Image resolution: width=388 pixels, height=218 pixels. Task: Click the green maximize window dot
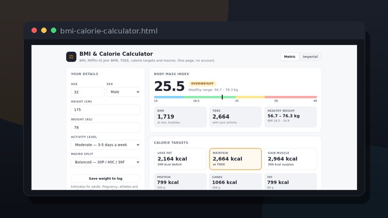click(53, 31)
